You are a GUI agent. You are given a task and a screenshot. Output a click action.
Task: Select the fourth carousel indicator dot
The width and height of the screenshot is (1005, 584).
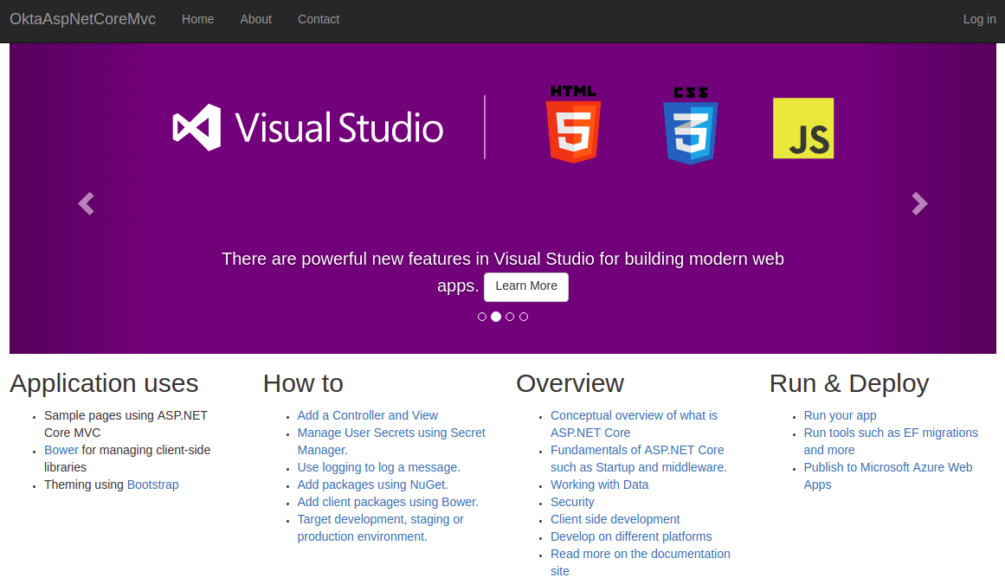[x=524, y=317]
